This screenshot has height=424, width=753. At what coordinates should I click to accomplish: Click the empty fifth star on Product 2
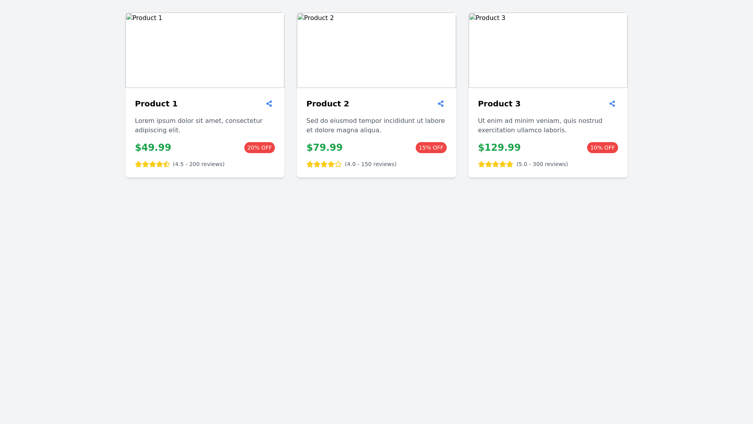[x=338, y=164]
